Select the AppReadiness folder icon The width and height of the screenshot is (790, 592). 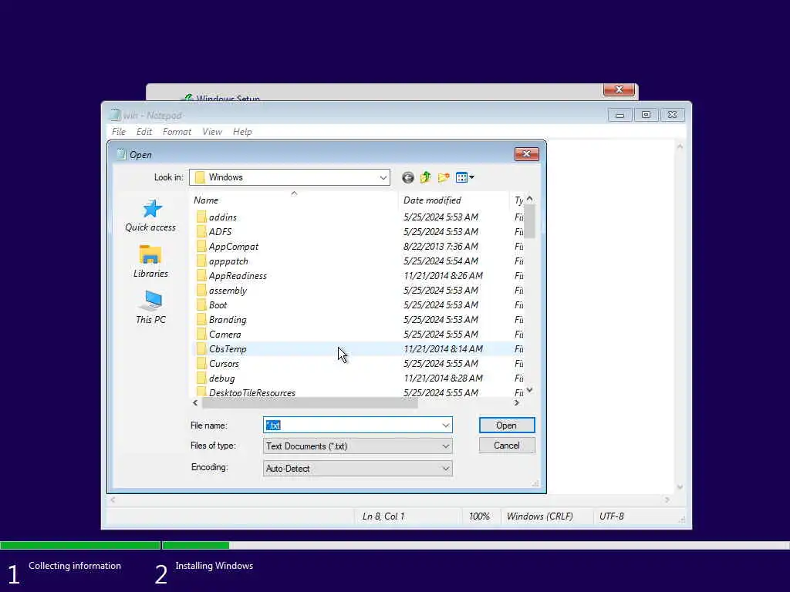[201, 275]
